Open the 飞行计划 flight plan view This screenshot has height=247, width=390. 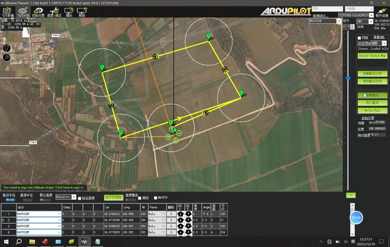click(x=23, y=12)
